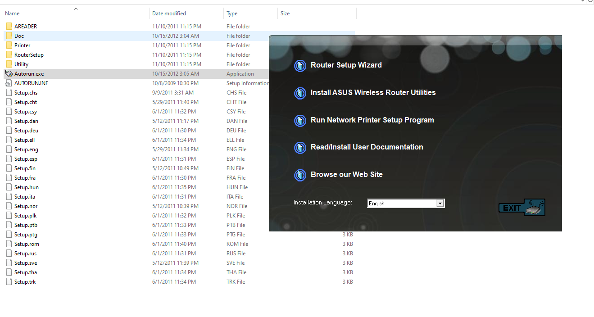Select the Utility folder

[21, 64]
